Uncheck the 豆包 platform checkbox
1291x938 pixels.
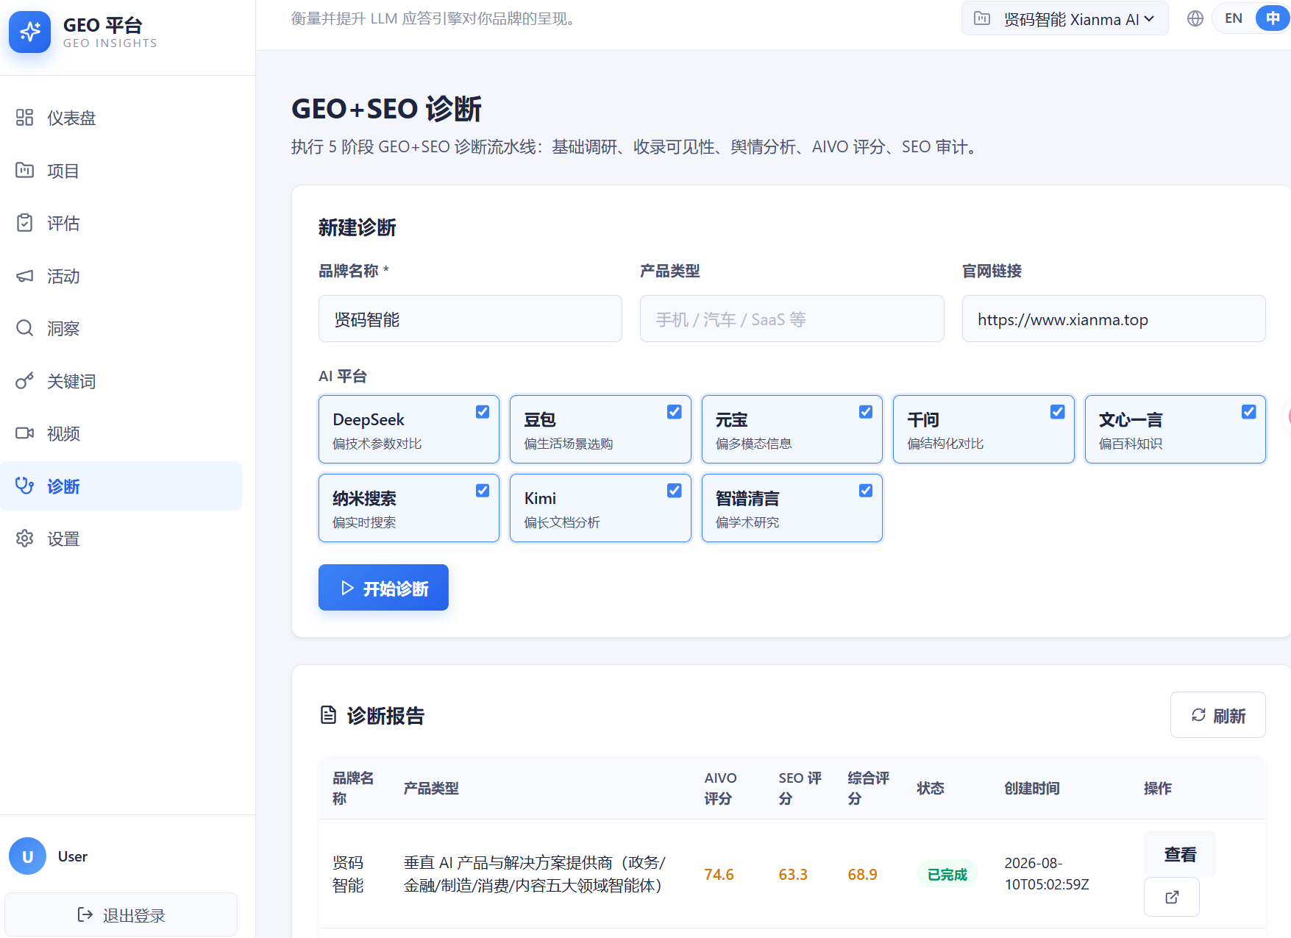pos(674,412)
